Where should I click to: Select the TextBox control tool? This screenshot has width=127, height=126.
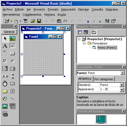pos(12,46)
